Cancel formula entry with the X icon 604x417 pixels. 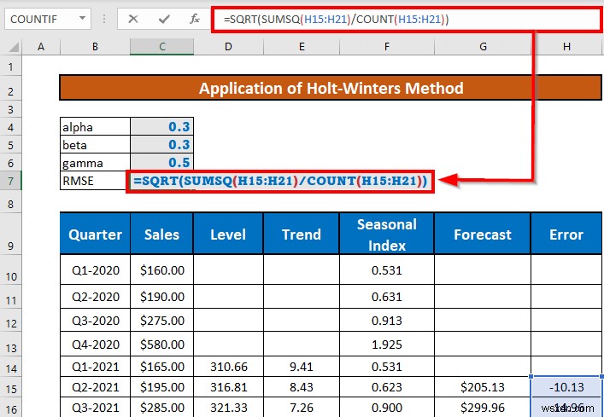(133, 19)
